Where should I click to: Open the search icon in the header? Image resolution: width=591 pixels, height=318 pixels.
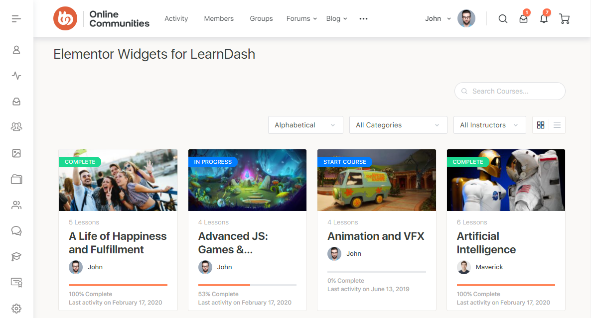click(503, 18)
